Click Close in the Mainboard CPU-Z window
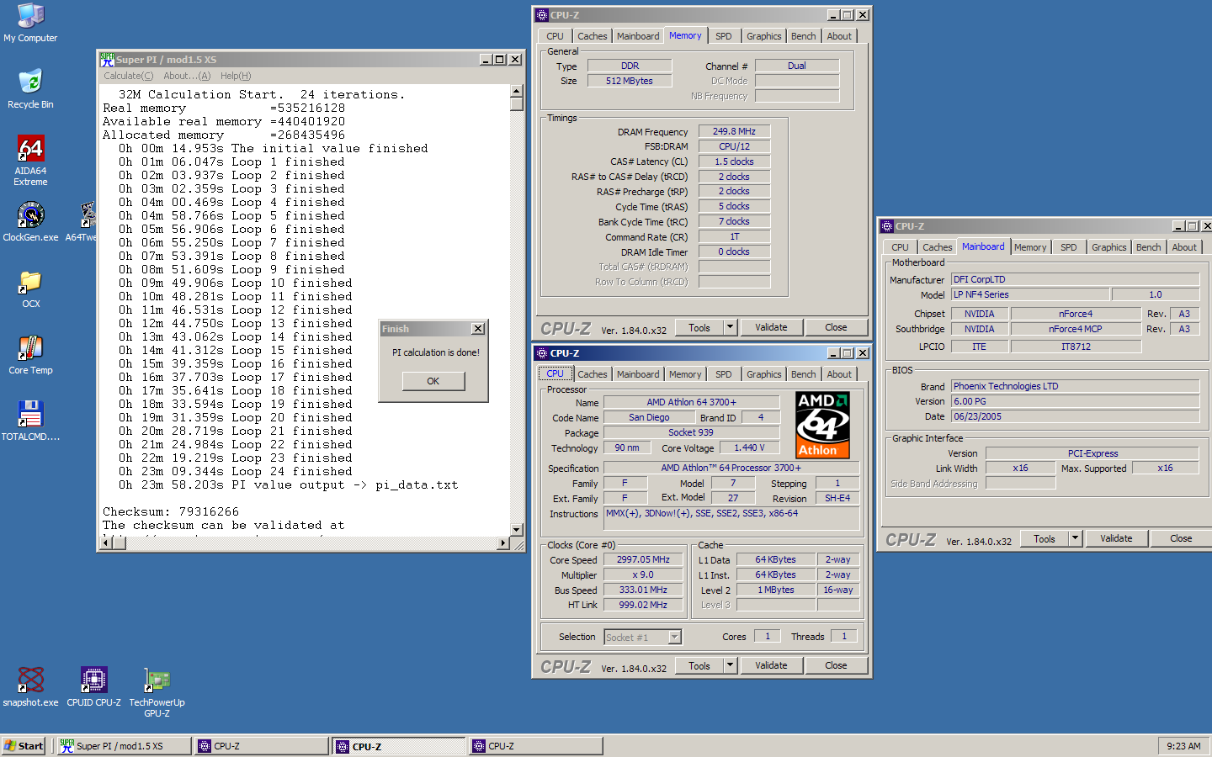Screen dimensions: 1212x757 [1181, 539]
